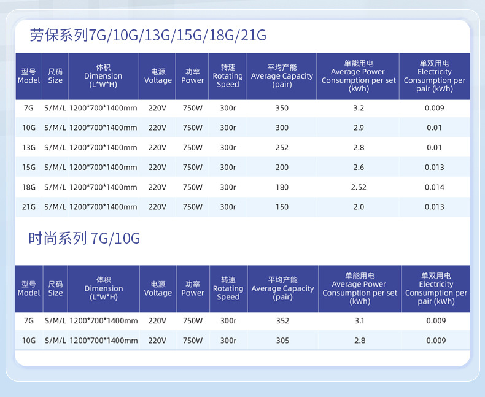Click the 0.014 per-pair consumption value
The image size is (485, 397).
pyautogui.click(x=434, y=187)
